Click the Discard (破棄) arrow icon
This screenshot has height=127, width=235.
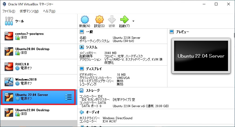click(112, 19)
